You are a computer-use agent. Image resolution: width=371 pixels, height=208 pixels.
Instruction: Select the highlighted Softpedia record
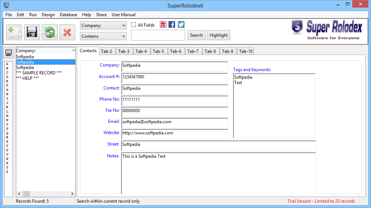(x=45, y=62)
